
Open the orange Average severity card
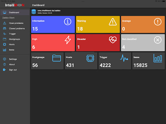tap(143, 25)
